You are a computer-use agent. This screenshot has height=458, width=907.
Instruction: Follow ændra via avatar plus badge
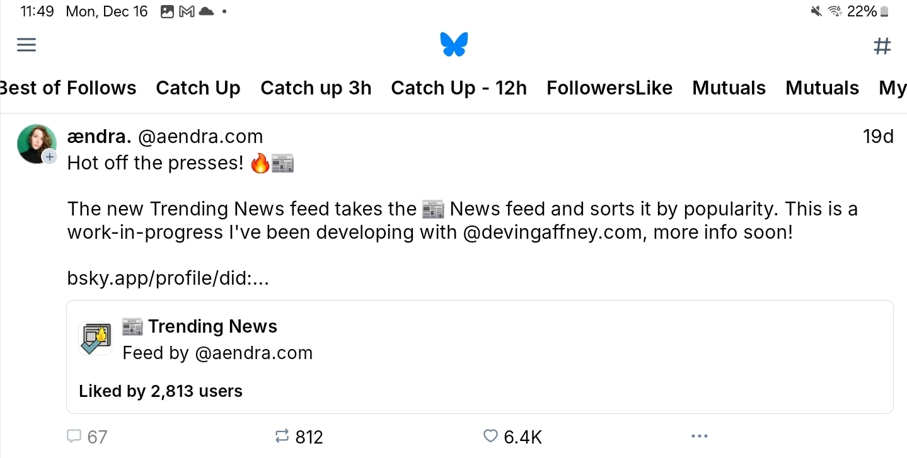50,157
